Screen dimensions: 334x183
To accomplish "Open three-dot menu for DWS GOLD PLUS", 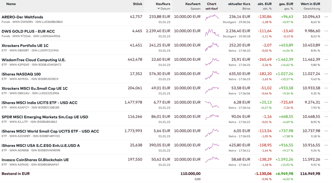I will [326, 31].
